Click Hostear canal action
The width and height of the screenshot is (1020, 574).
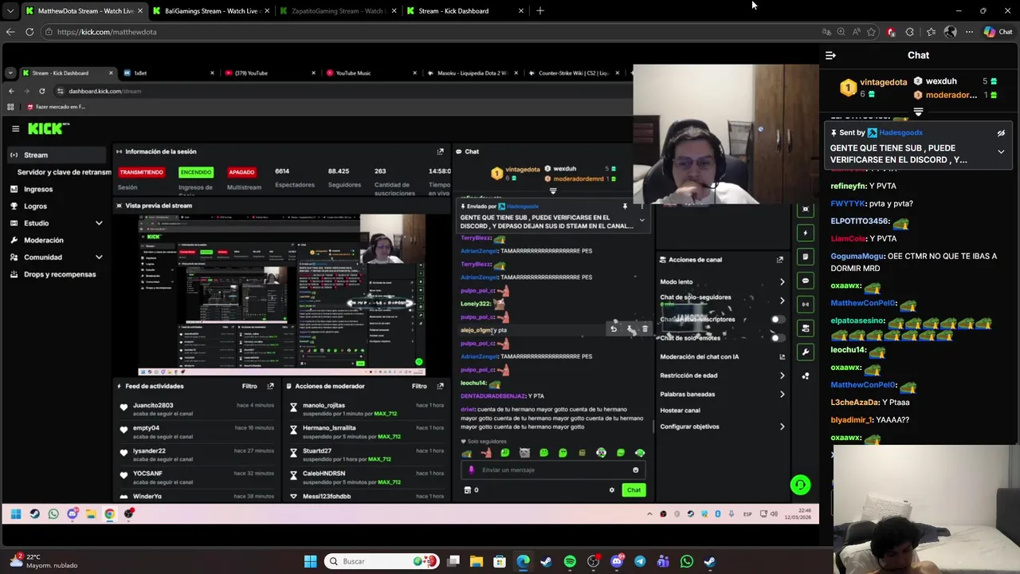pos(680,411)
